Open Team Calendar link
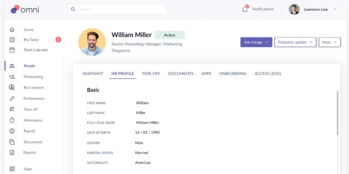Viewport: 349px width, 174px height. pyautogui.click(x=36, y=50)
